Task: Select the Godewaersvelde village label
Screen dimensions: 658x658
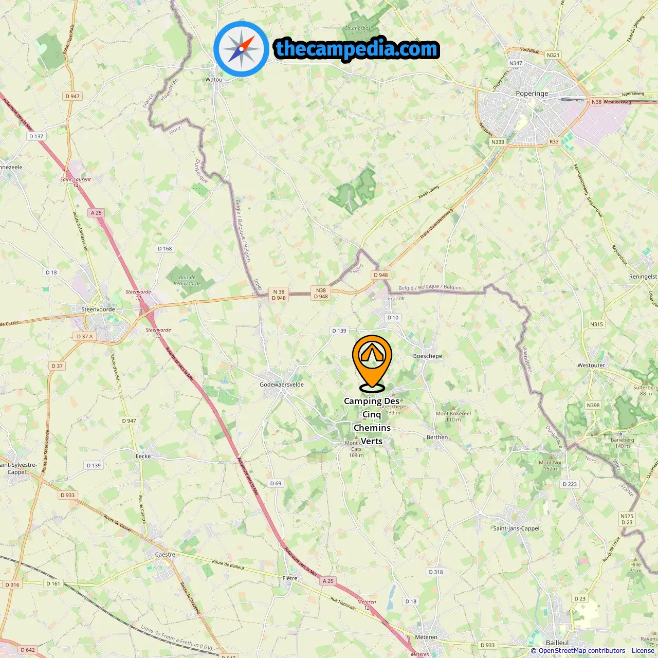Action: pos(282,385)
